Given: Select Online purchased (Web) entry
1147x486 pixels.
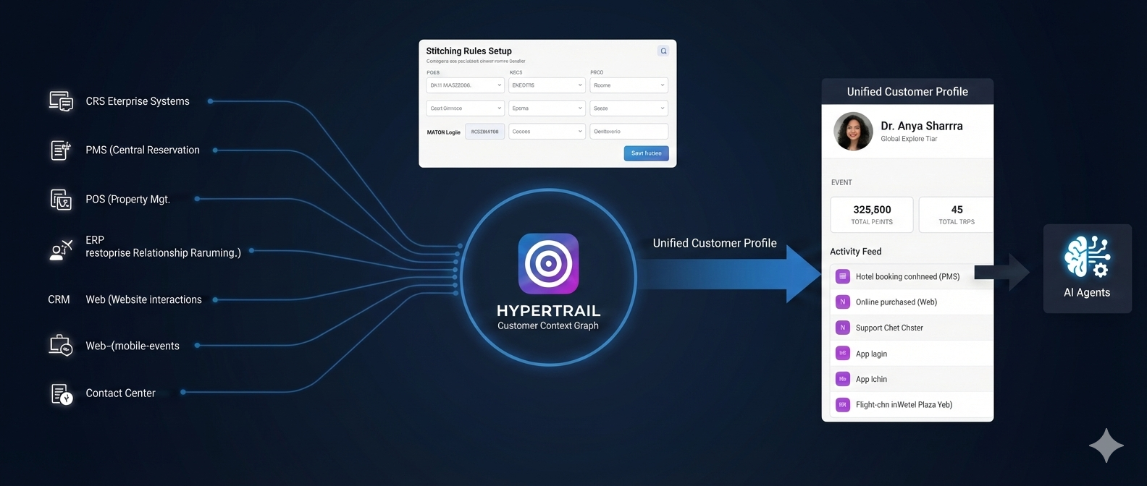Looking at the screenshot, I should pos(911,302).
